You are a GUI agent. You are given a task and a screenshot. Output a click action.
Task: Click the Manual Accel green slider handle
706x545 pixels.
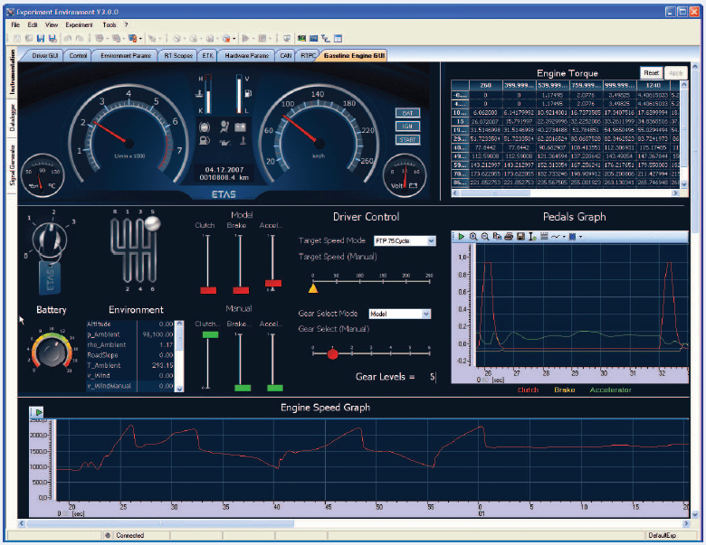pos(275,388)
